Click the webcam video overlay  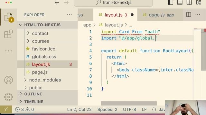[185, 107]
